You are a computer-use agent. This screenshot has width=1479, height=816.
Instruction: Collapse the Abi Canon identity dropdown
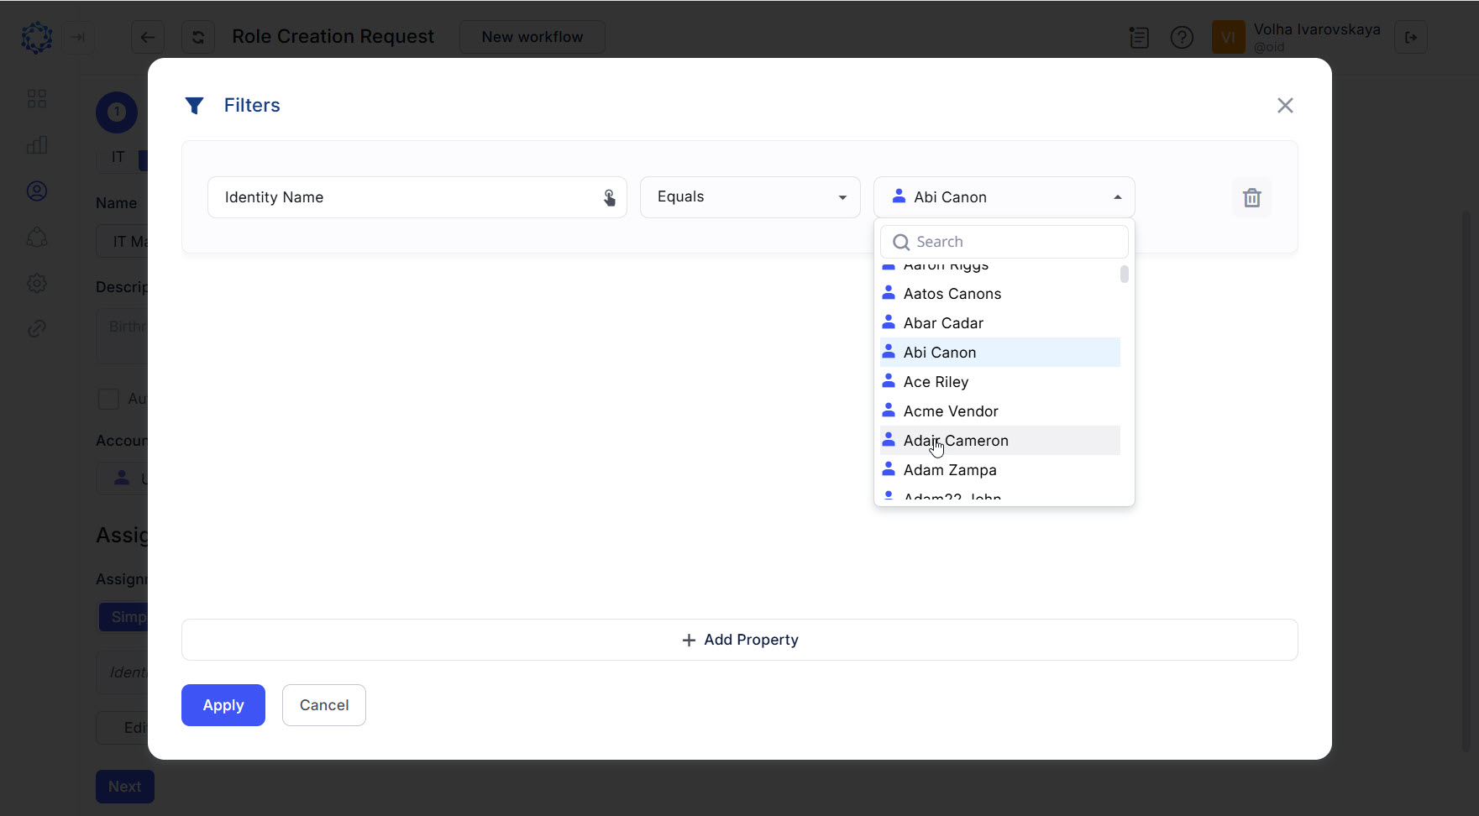[1116, 196]
